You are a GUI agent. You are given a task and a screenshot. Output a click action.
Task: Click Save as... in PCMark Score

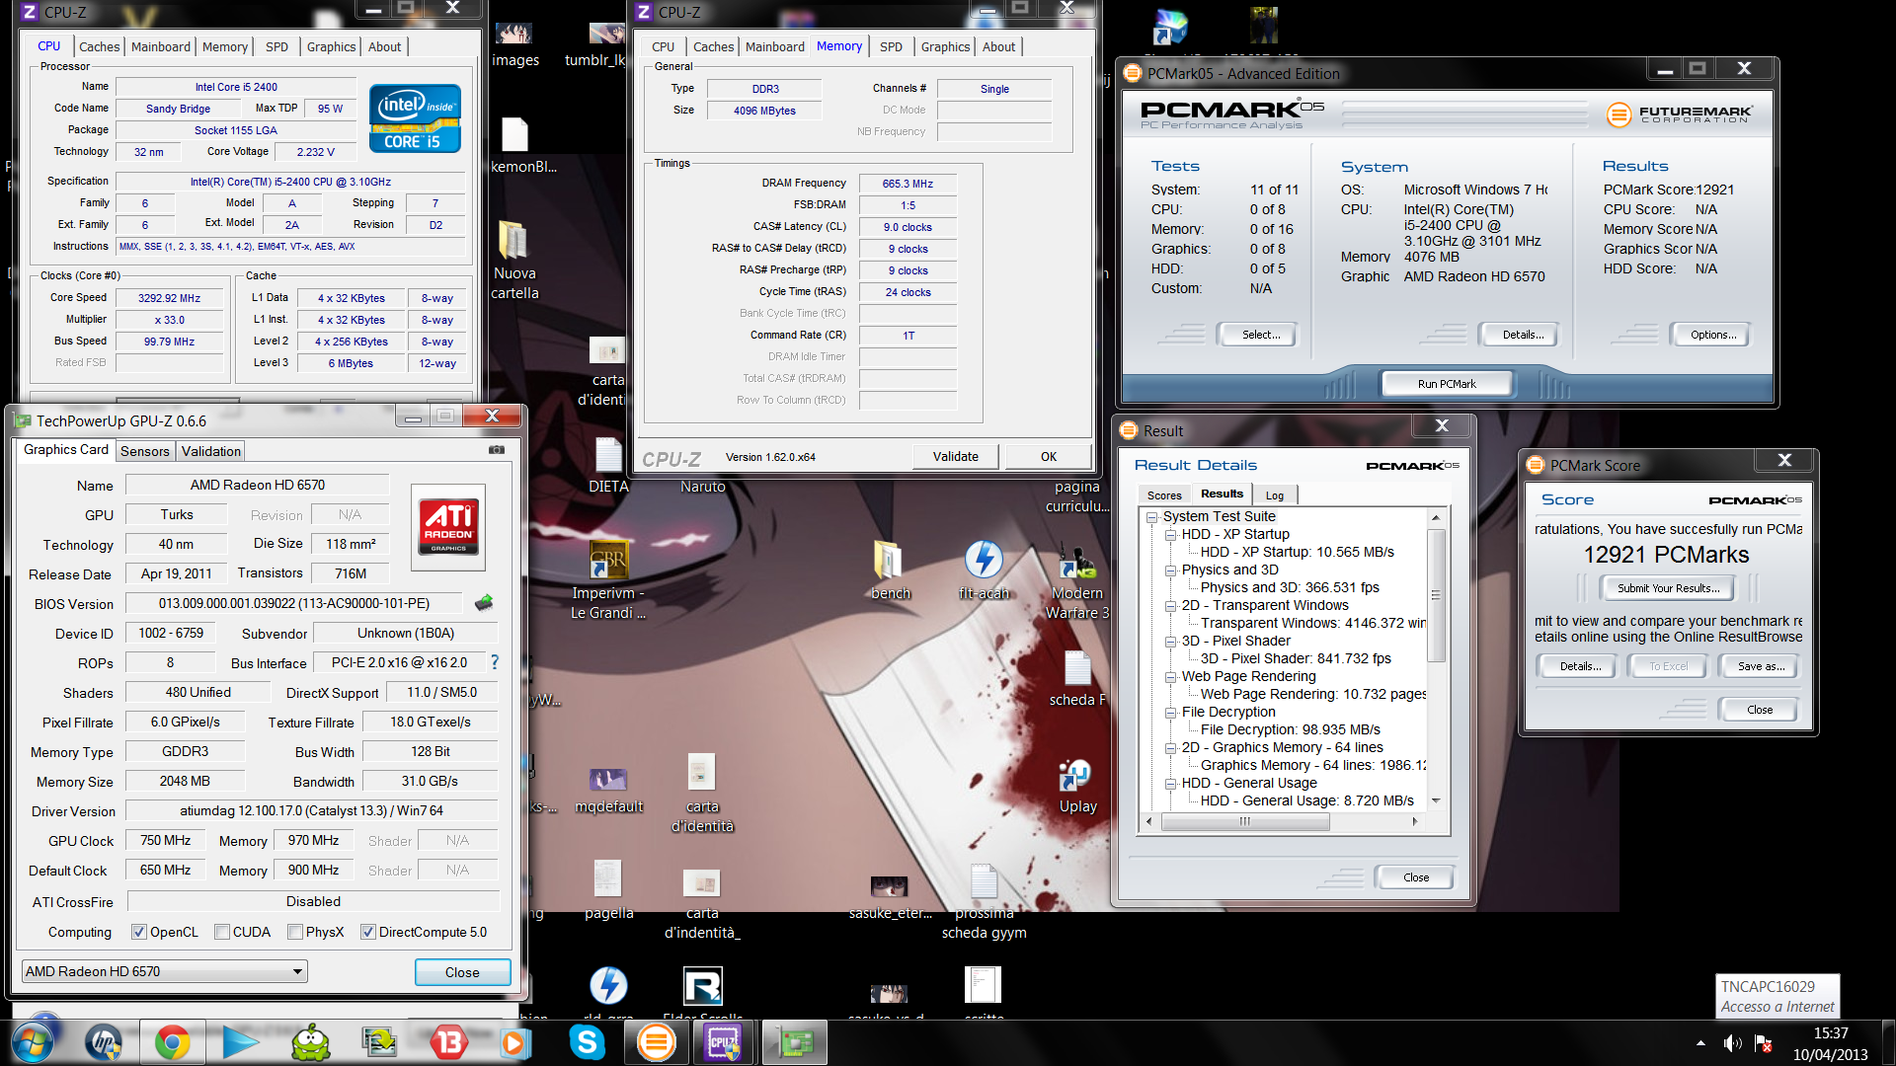coord(1761,666)
